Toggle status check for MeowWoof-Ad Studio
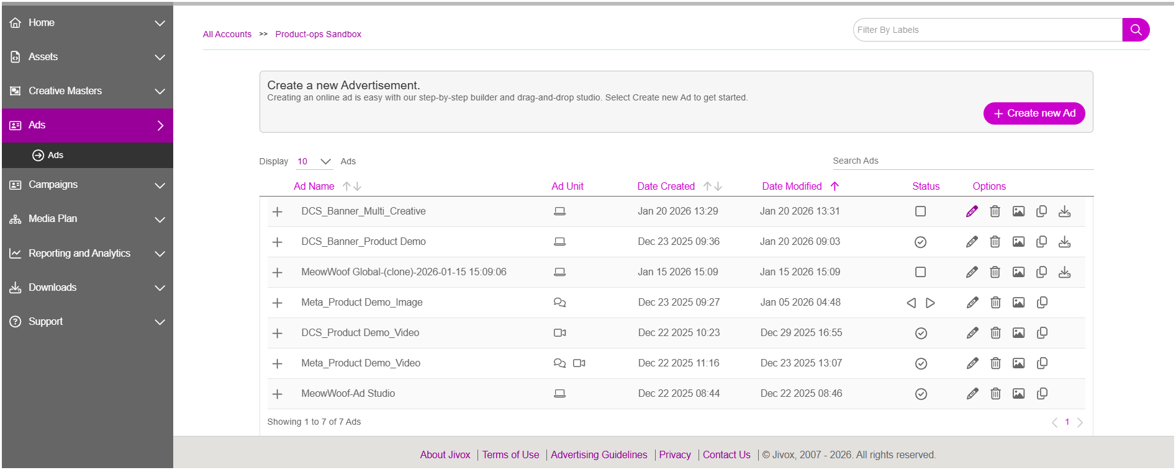 pyautogui.click(x=921, y=394)
